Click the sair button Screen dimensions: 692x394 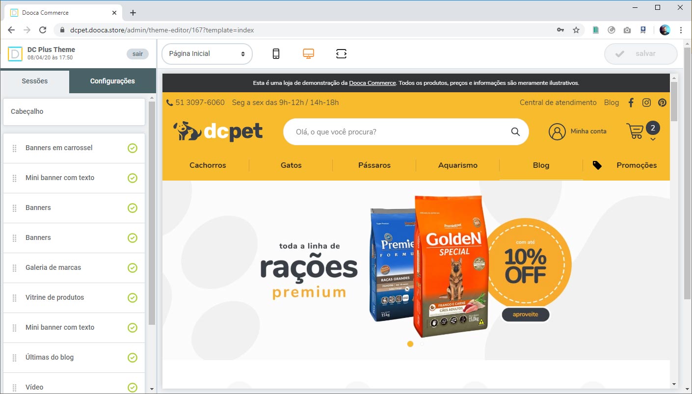point(137,54)
